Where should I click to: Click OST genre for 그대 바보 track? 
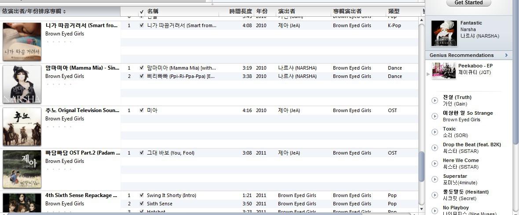[x=392, y=153]
